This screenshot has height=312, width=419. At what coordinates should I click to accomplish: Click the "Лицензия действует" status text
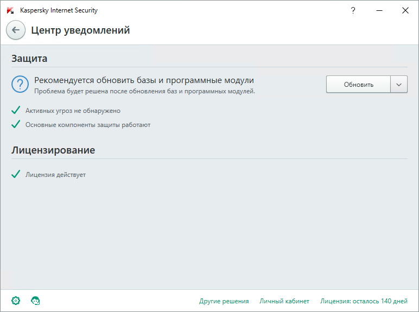coord(55,175)
